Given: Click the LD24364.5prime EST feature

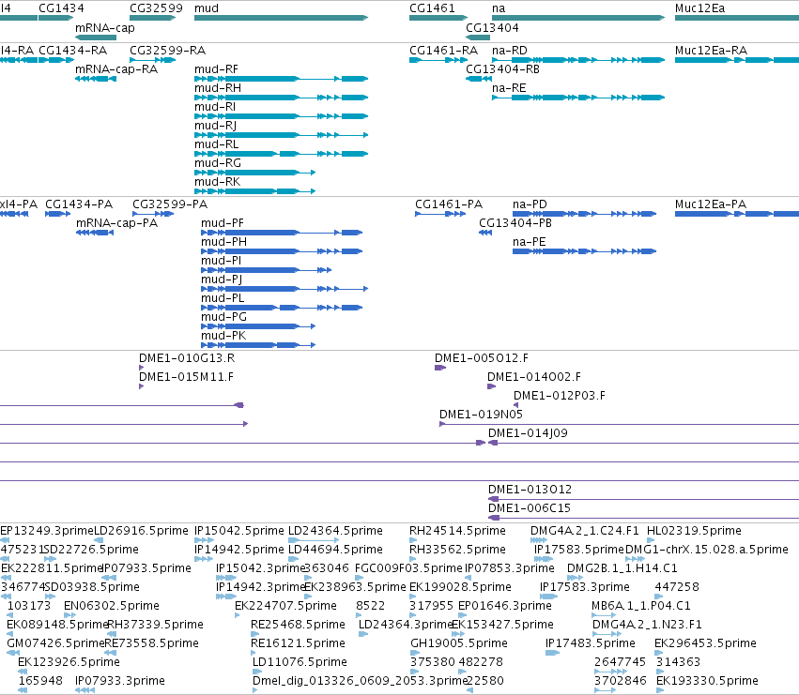Looking at the screenshot, I should tap(314, 540).
